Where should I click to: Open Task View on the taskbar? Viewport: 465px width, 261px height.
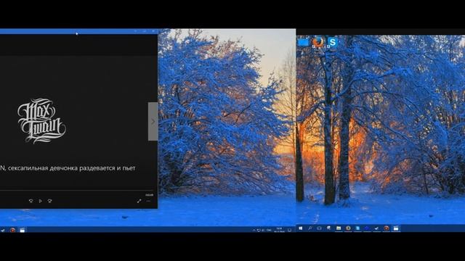319,228
